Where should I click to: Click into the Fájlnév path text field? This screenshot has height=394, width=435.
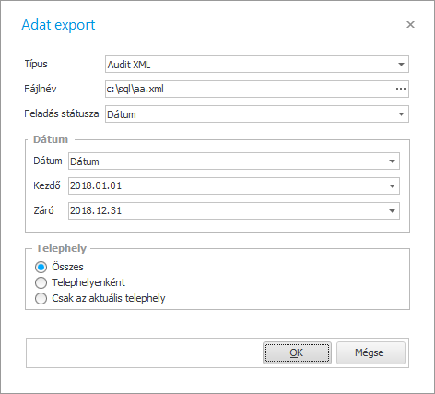250,89
